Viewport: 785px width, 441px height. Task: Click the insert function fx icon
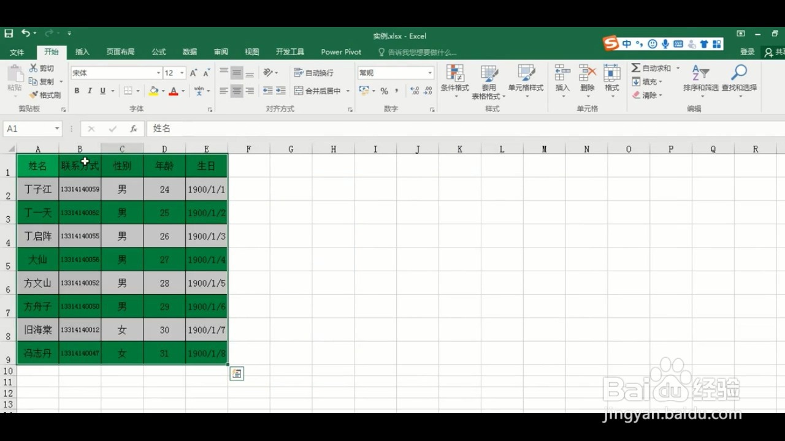tap(133, 129)
